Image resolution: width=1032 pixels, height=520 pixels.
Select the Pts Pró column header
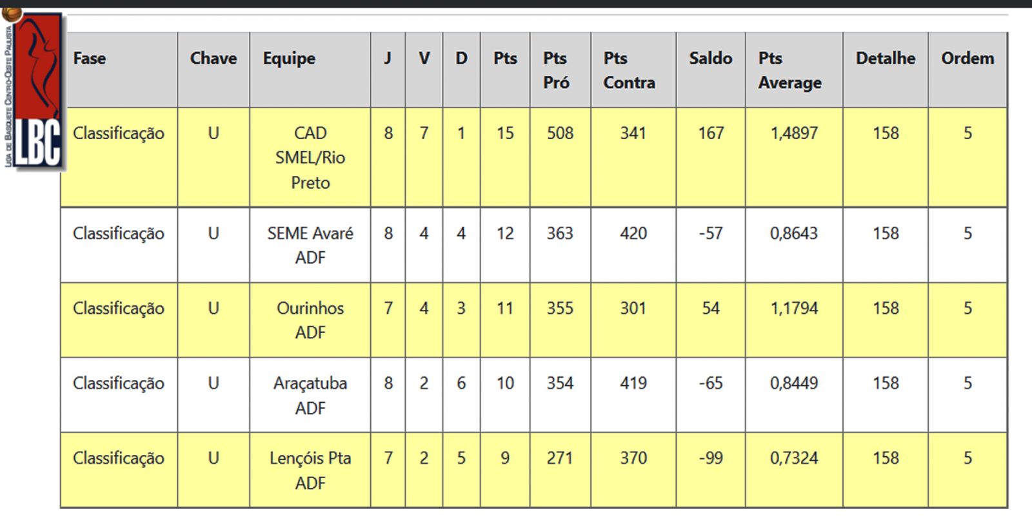point(556,70)
